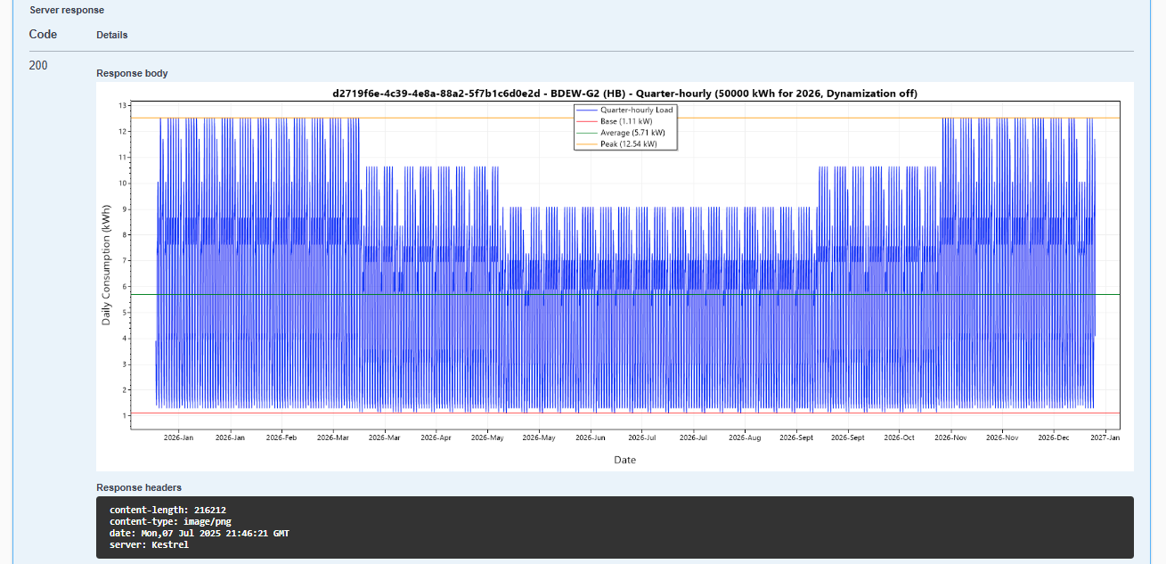The width and height of the screenshot is (1166, 564).
Task: Click the blue Quarter-hourly Load legend line
Action: pyautogui.click(x=587, y=110)
